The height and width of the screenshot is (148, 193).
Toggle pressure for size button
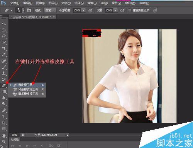pyautogui.click(x=155, y=10)
